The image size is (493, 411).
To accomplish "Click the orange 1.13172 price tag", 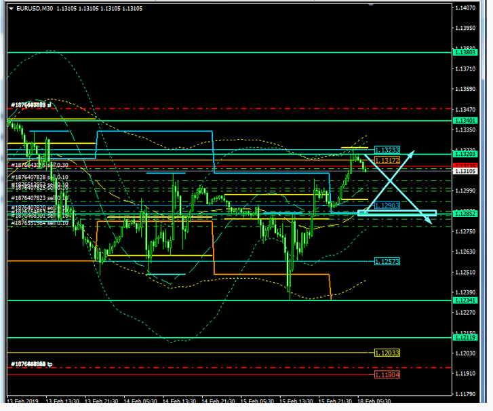I will pos(387,160).
